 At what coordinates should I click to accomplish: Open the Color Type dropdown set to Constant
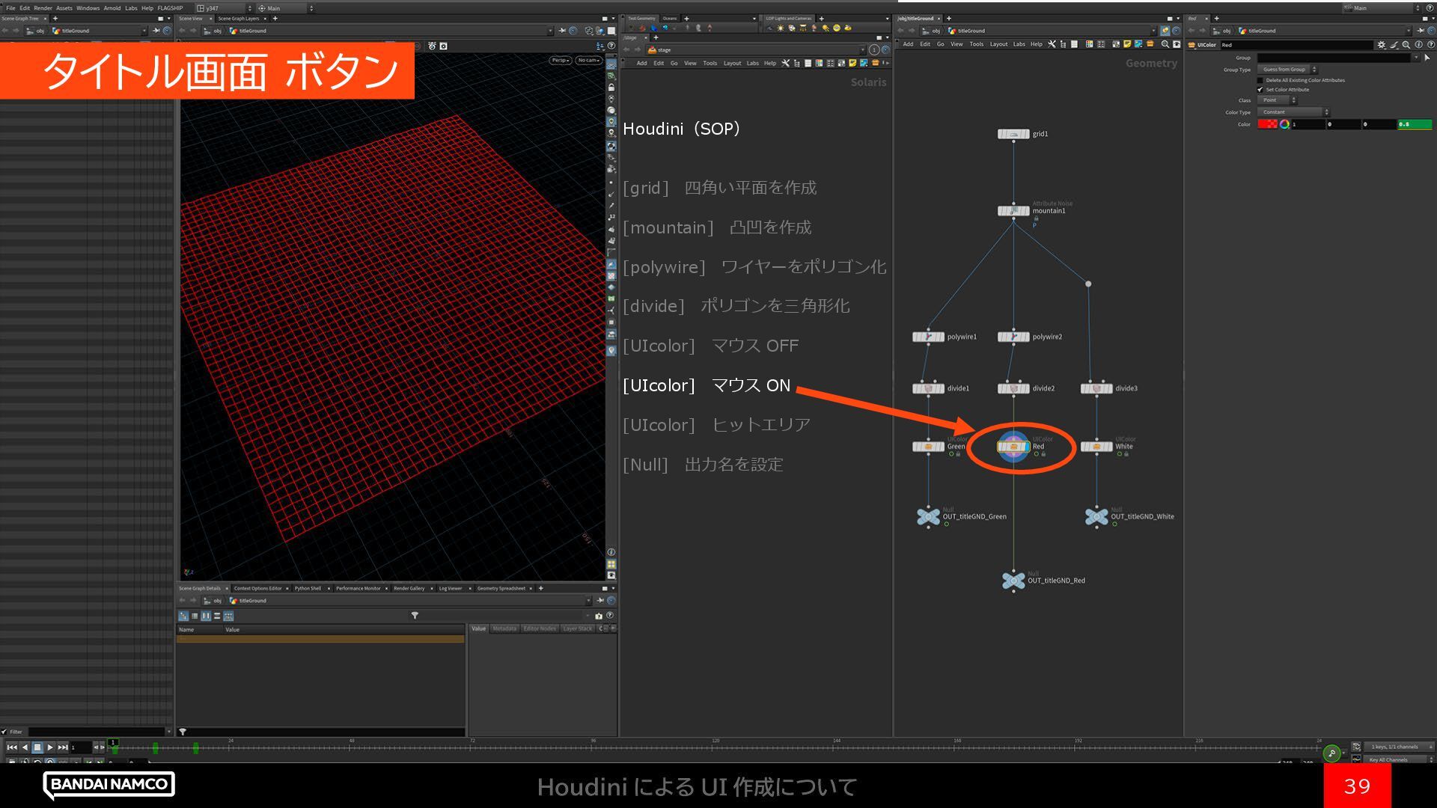tap(1293, 112)
